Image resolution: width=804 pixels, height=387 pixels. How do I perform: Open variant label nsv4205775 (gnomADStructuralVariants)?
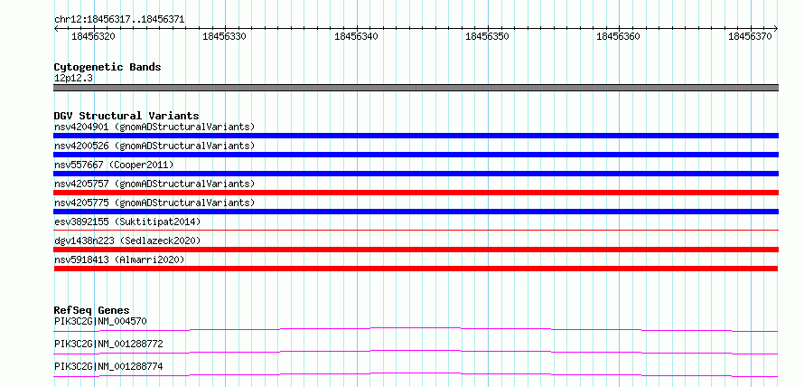tap(154, 203)
